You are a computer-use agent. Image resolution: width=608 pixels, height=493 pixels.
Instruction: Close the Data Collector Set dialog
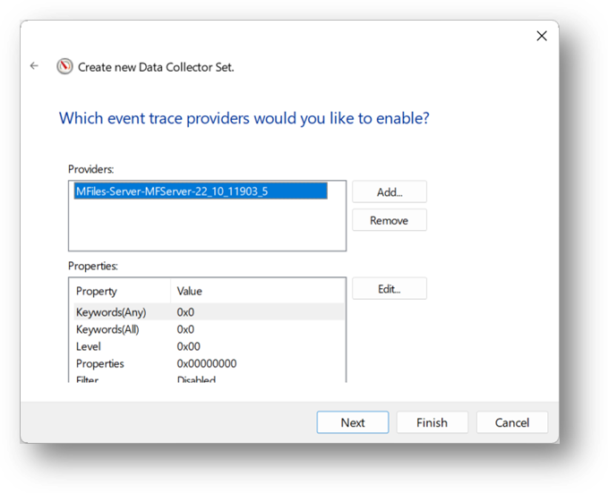click(x=542, y=36)
